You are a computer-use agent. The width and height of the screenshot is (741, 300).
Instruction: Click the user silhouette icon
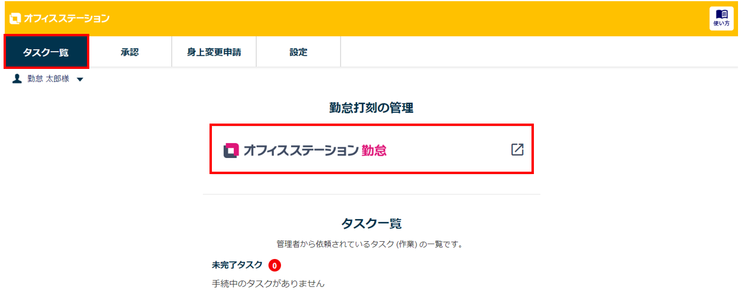click(17, 79)
